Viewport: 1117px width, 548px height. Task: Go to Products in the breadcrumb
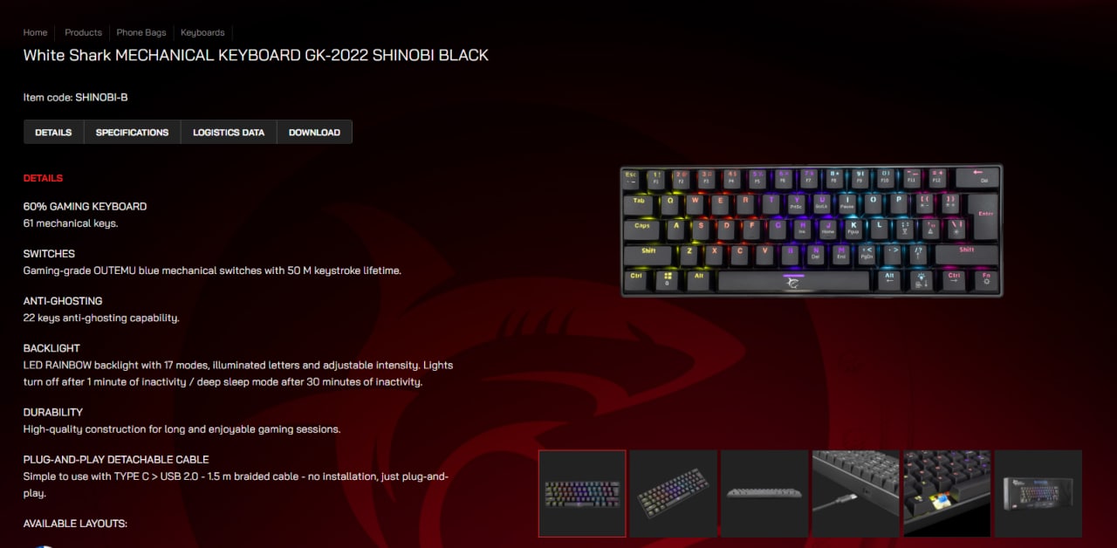tap(83, 32)
